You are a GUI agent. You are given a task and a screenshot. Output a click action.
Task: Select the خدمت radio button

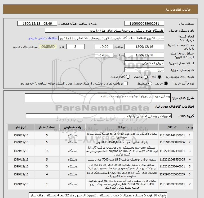pyautogui.click(x=146, y=77)
